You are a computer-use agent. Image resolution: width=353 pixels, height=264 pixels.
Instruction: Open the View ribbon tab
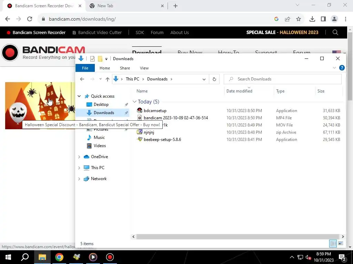click(x=144, y=68)
